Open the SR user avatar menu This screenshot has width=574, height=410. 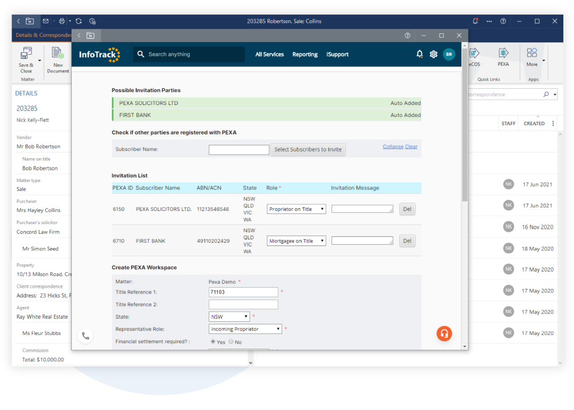click(449, 54)
